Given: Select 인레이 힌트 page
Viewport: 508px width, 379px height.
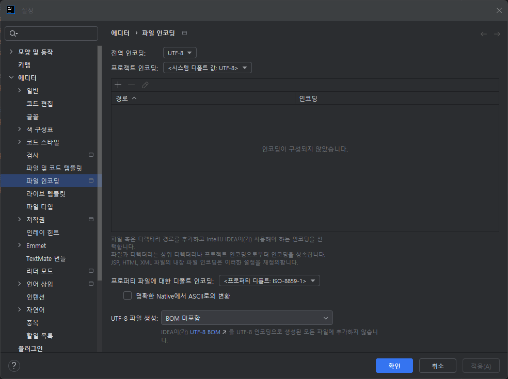Looking at the screenshot, I should pyautogui.click(x=43, y=233).
